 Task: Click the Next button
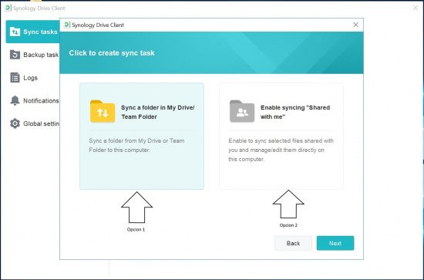coord(335,243)
